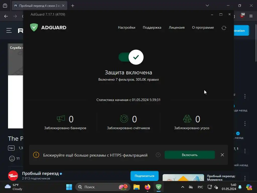Image resolution: width=257 pixels, height=193 pixels.
Task: Open the notifications bell in the tray
Action: click(240, 187)
